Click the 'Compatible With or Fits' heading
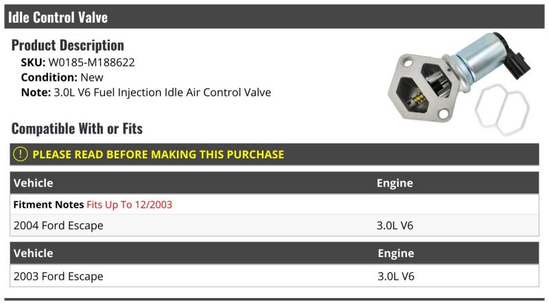549x305 pixels. click(77, 128)
